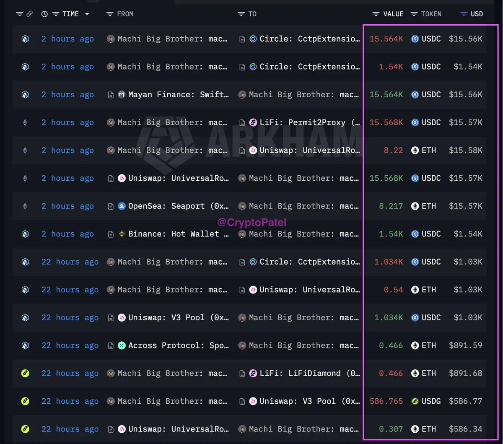Open the LiFi: Permit2Proxy recipient link
Viewport: 503px width, 444px height.
(310, 122)
